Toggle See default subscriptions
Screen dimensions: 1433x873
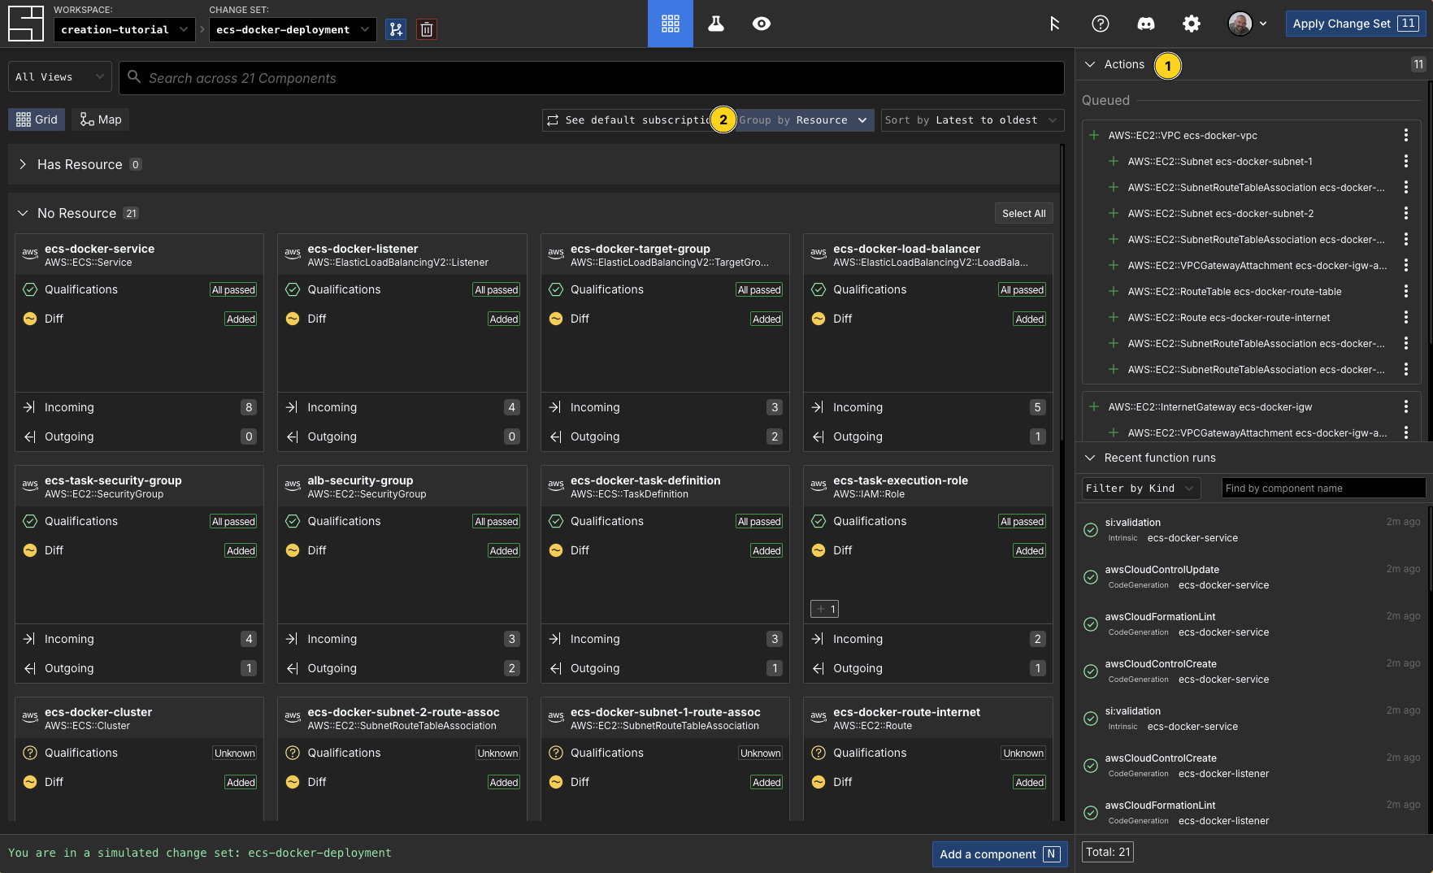click(x=627, y=120)
